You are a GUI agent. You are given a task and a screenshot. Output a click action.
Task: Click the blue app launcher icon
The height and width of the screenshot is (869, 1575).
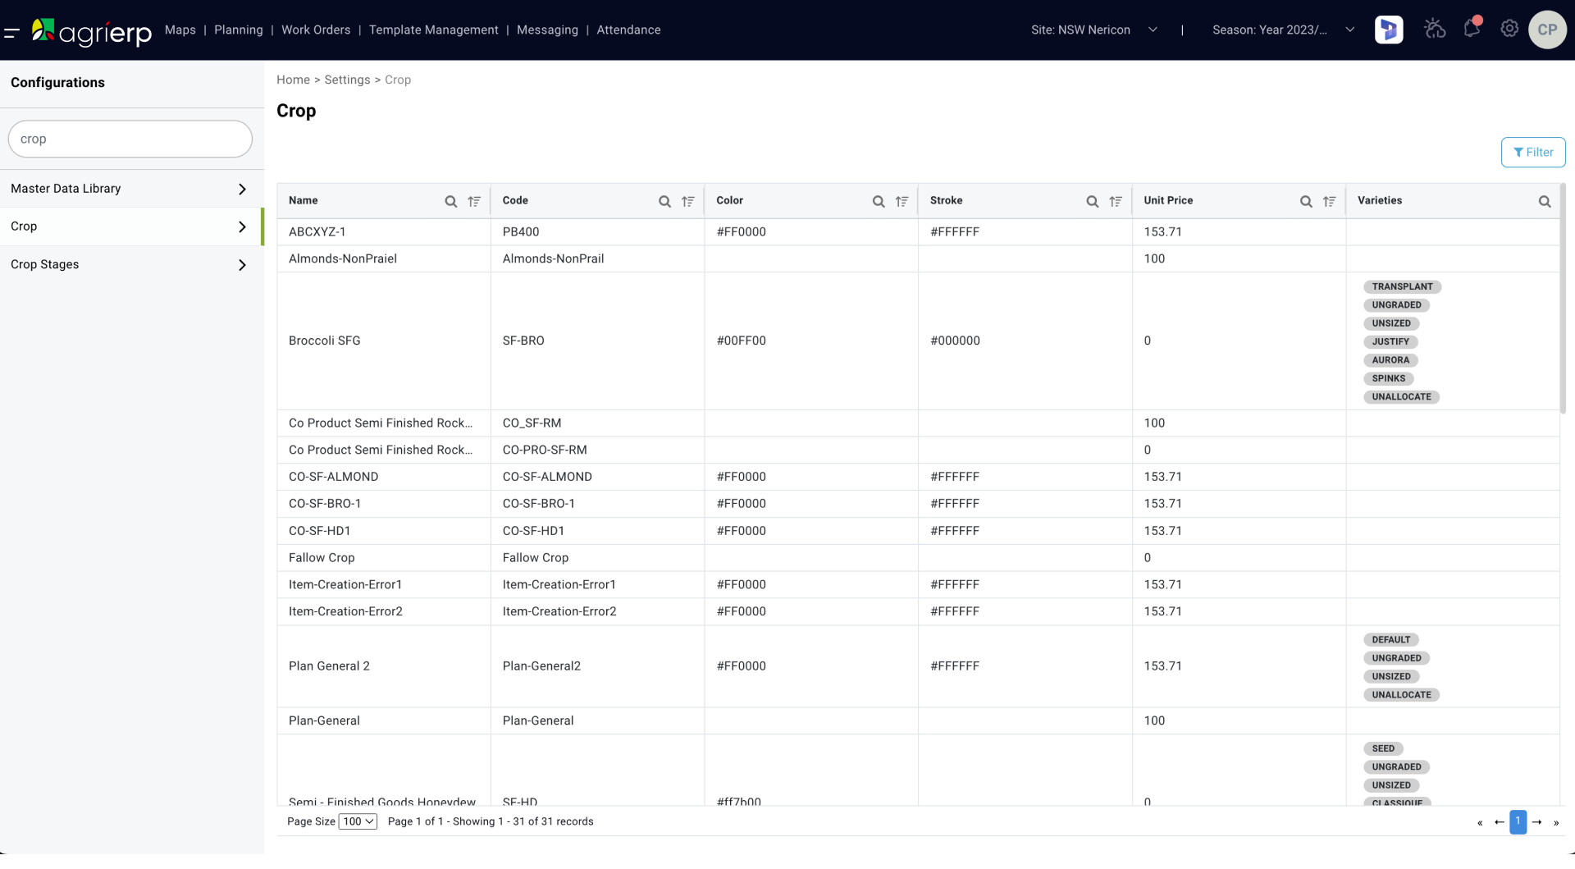coord(1388,30)
